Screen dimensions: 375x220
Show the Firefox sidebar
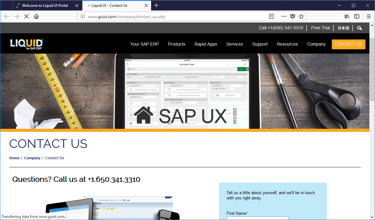[357, 16]
